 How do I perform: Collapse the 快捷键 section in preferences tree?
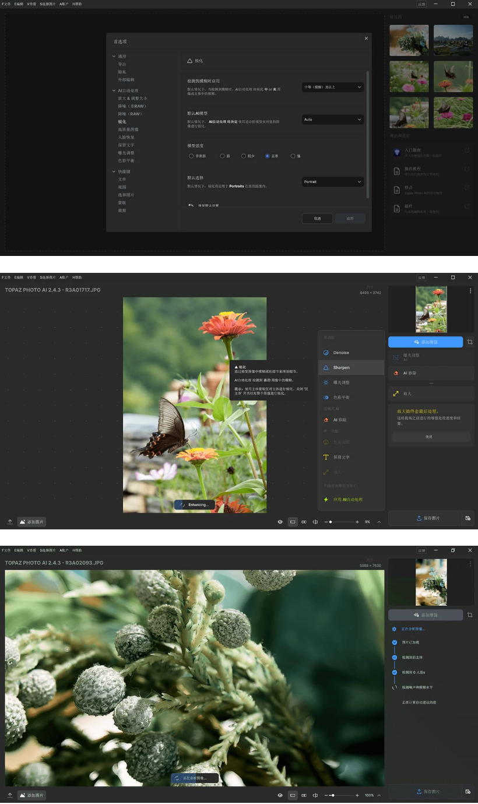[x=114, y=171]
